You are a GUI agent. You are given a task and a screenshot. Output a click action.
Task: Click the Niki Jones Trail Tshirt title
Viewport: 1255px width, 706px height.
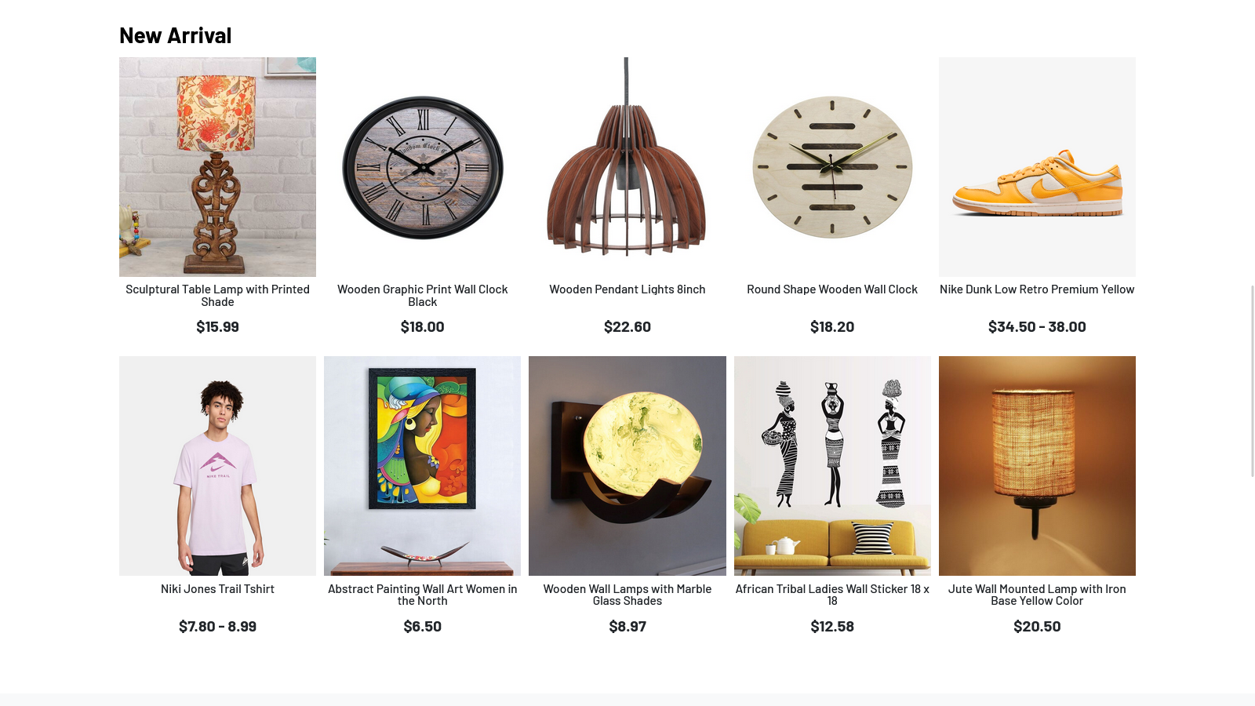click(217, 588)
